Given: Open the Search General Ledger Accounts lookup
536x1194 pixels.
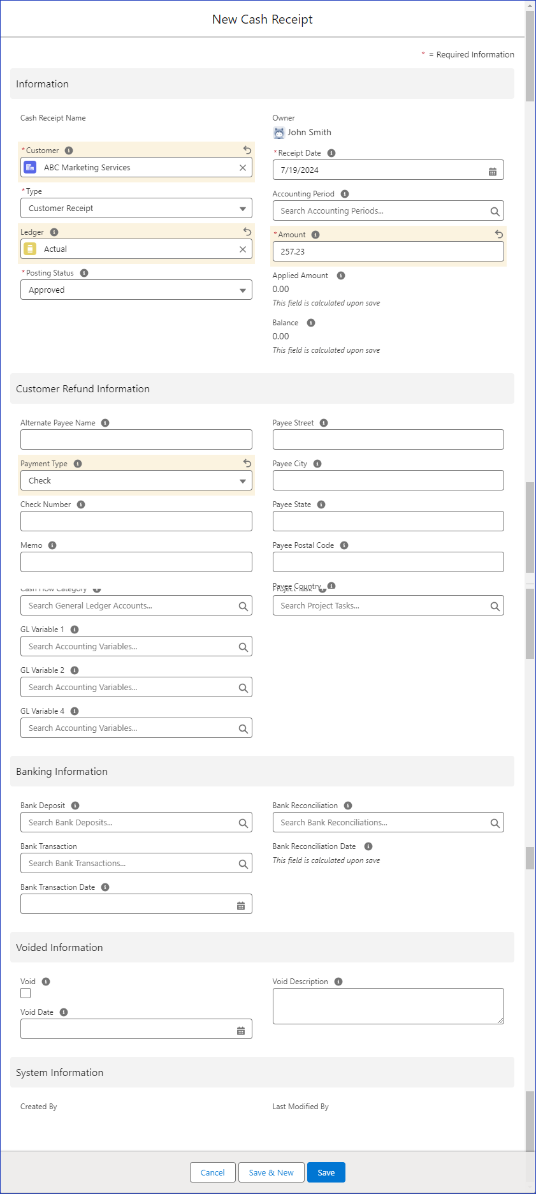Looking at the screenshot, I should click(x=136, y=606).
